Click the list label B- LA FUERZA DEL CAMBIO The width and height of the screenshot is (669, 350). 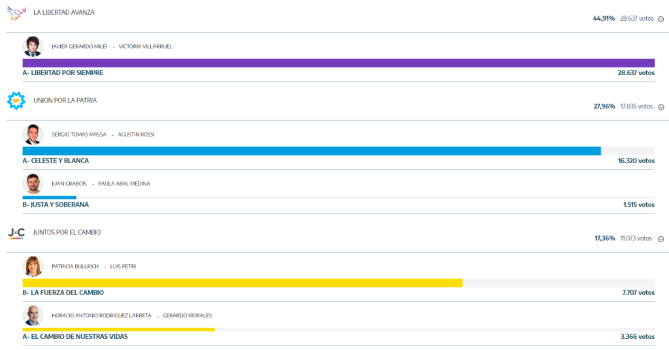(63, 293)
